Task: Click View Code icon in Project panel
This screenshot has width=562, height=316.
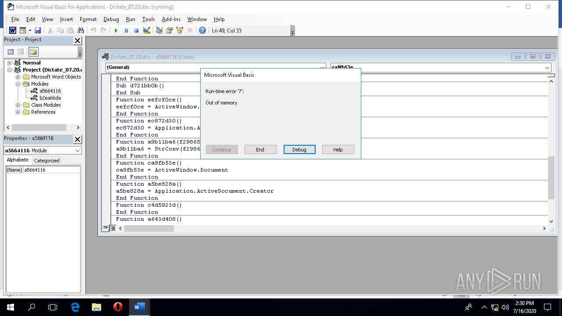Action: [11, 52]
